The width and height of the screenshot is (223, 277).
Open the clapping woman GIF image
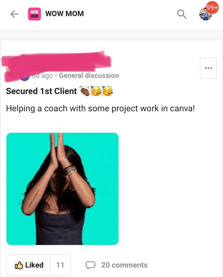point(62,189)
